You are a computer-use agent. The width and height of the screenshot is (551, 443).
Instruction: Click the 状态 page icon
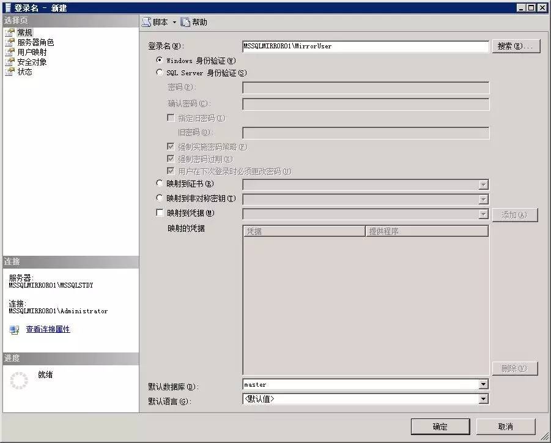point(10,72)
